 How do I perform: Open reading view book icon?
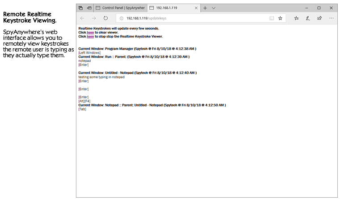point(272,18)
